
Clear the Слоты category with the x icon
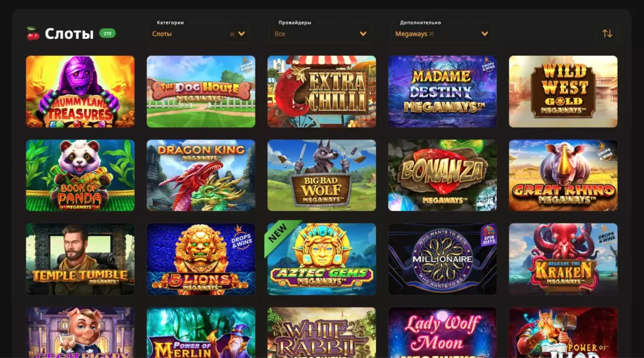tap(232, 34)
